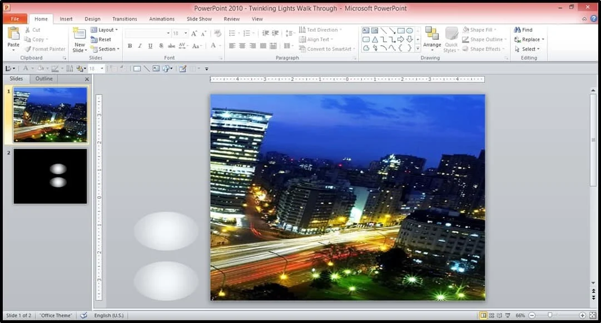Open the Section dropdown
Image resolution: width=601 pixels, height=323 pixels.
(105, 49)
